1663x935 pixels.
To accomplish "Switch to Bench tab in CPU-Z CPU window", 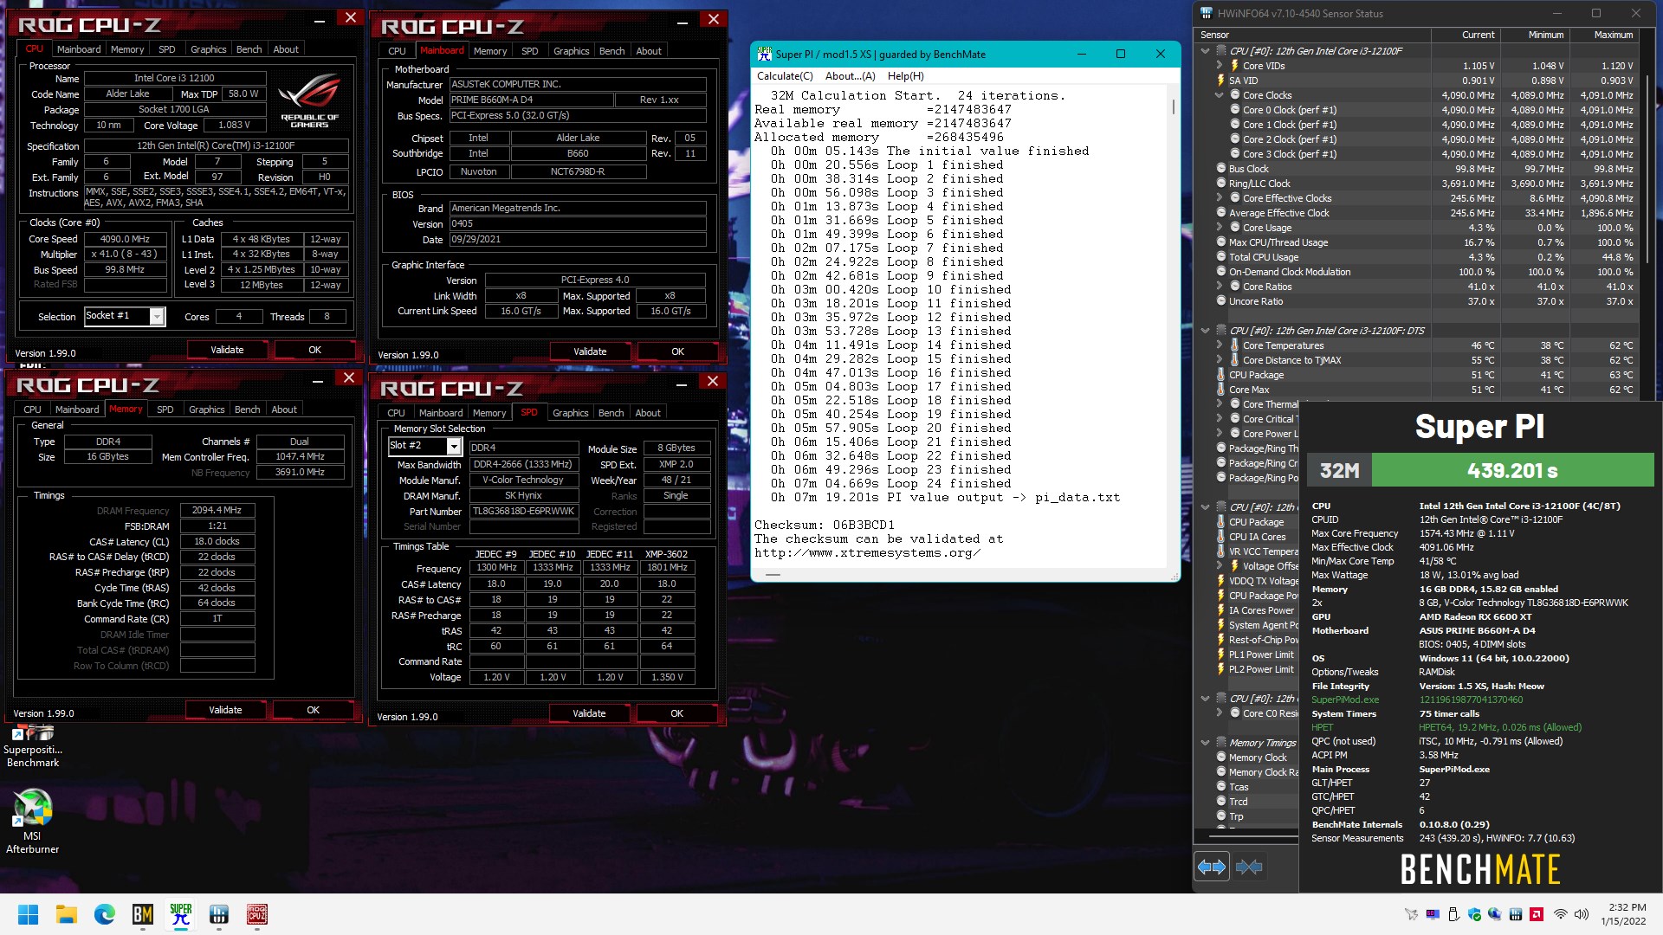I will tap(249, 49).
